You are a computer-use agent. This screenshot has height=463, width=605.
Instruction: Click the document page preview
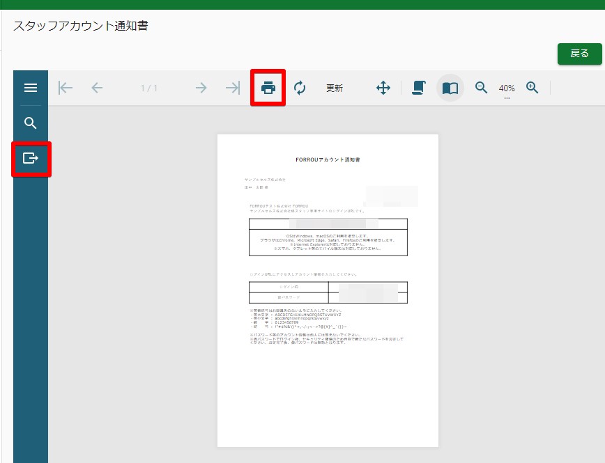[x=328, y=290]
